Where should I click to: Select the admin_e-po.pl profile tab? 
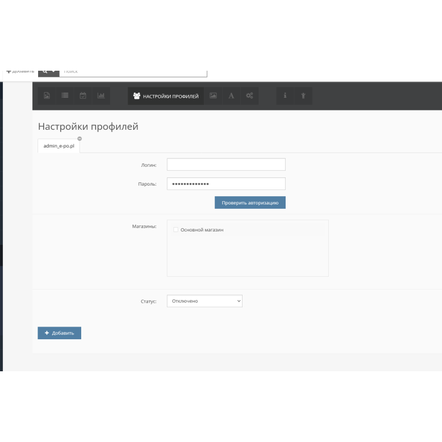[x=58, y=146]
